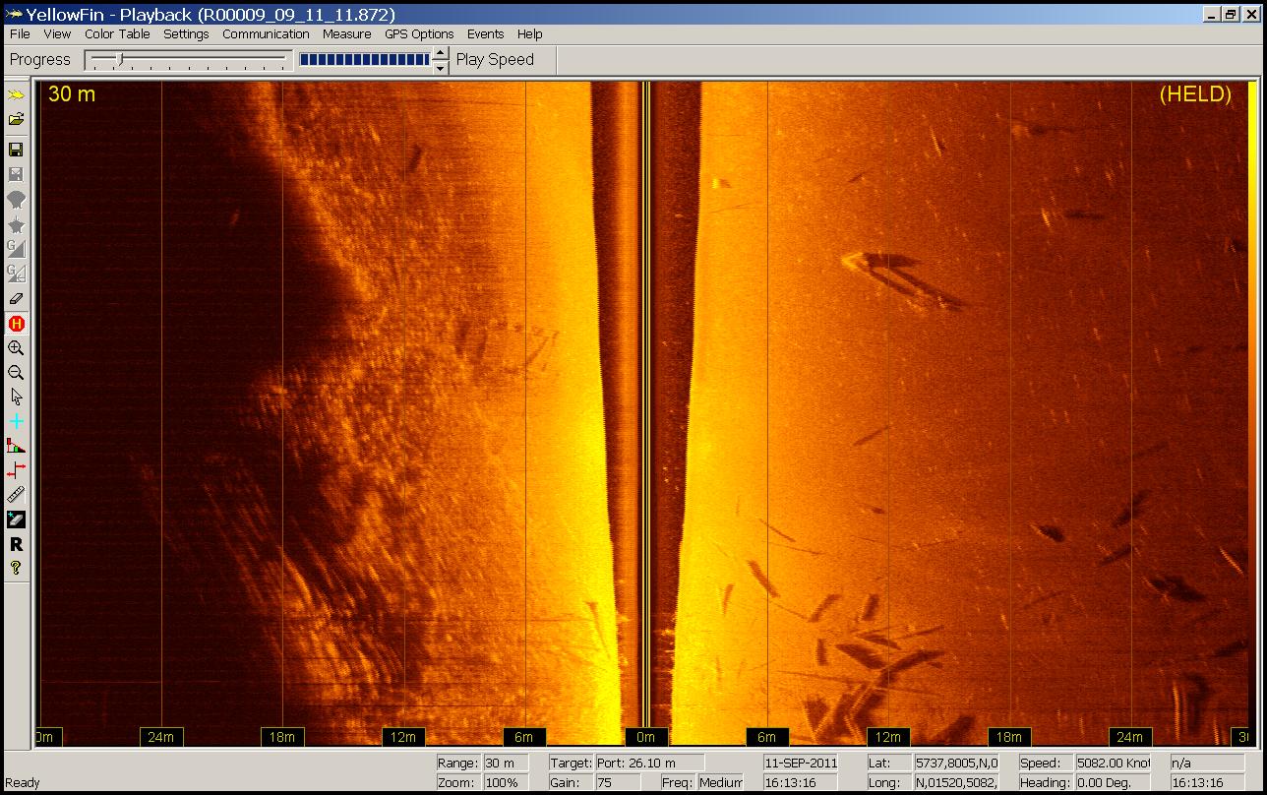Toggle the red H hold button
This screenshot has width=1267, height=795.
[16, 324]
